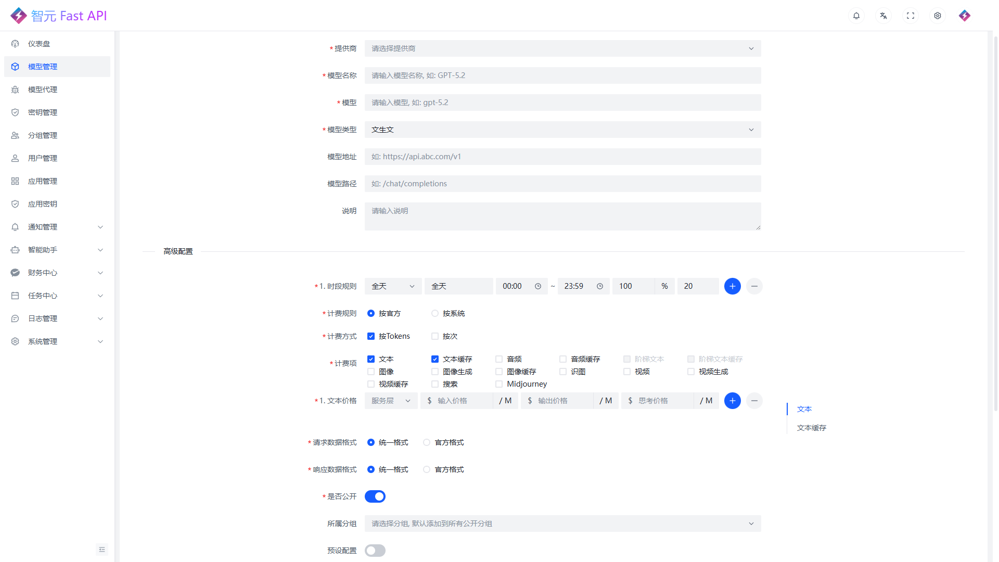Click the notification bell icon

pos(856,16)
